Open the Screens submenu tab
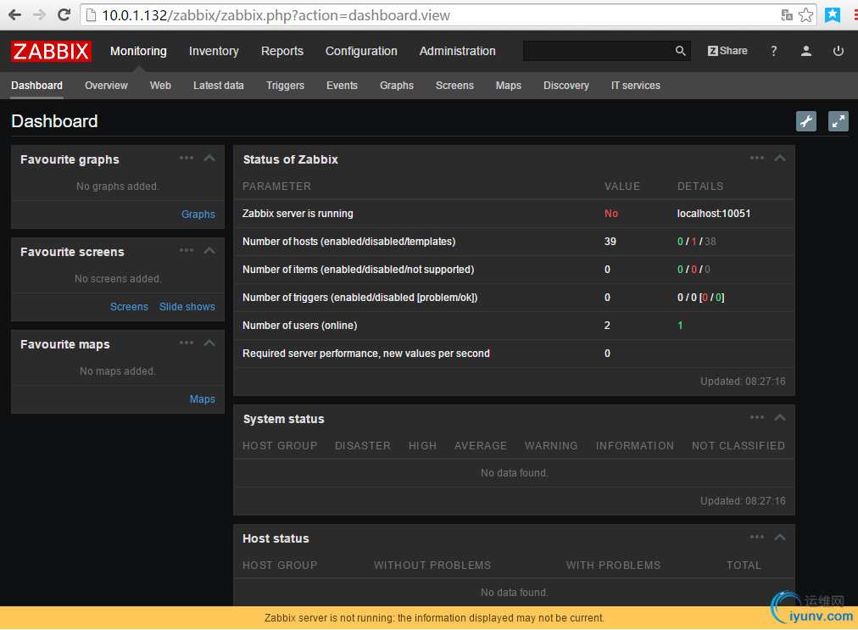858x630 pixels. (x=454, y=86)
